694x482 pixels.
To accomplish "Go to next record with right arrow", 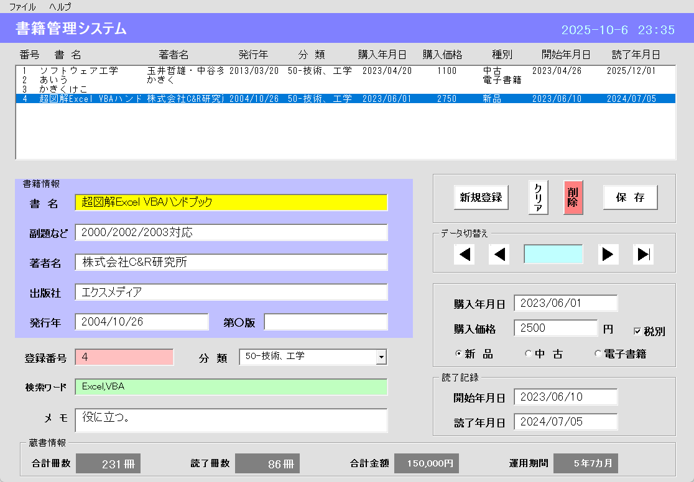I will pos(608,255).
